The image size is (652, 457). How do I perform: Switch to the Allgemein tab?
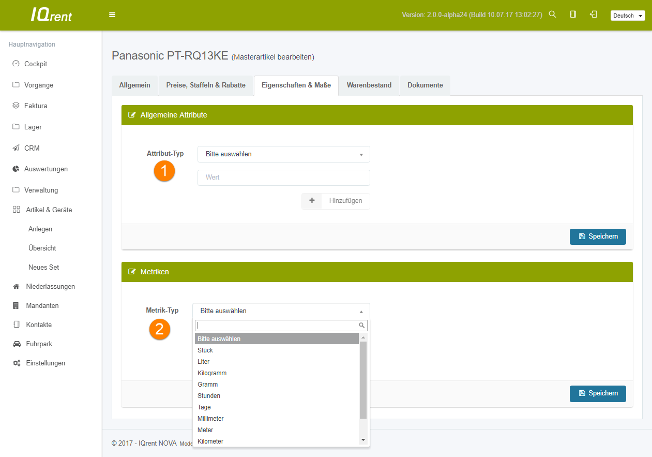[x=134, y=85]
